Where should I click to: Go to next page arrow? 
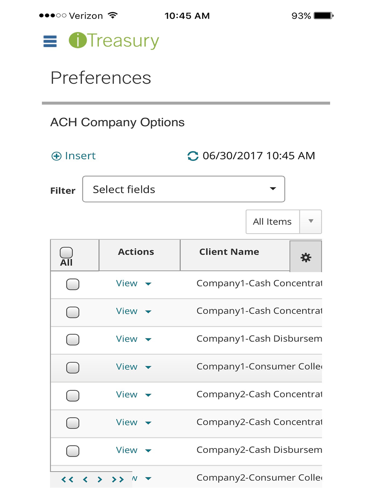click(x=100, y=480)
